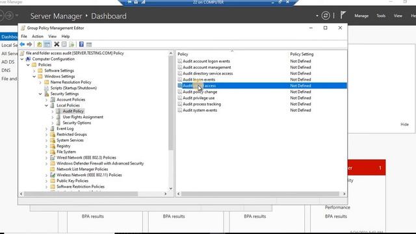Click the Export List toolbar icon
This screenshot has width=416, height=234.
pos(71,44)
